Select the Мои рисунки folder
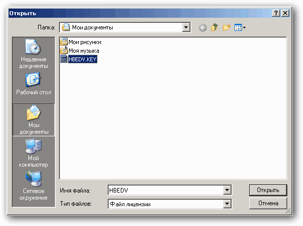The image size is (303, 226). 81,42
